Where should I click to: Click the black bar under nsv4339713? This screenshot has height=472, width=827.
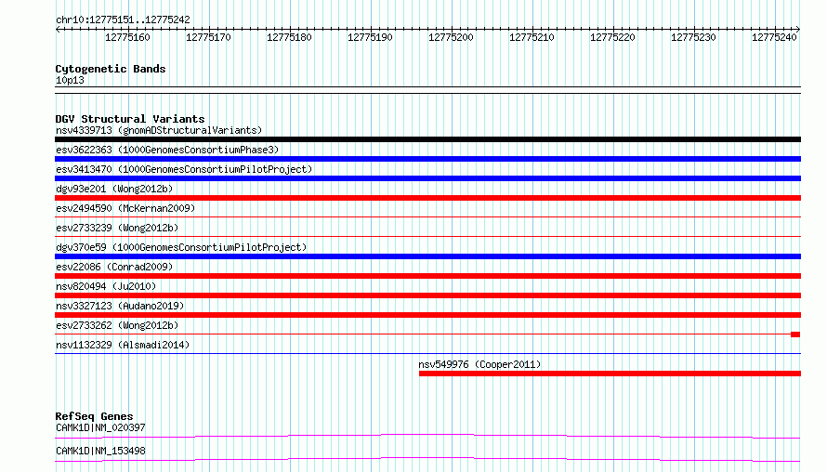[x=427, y=139]
